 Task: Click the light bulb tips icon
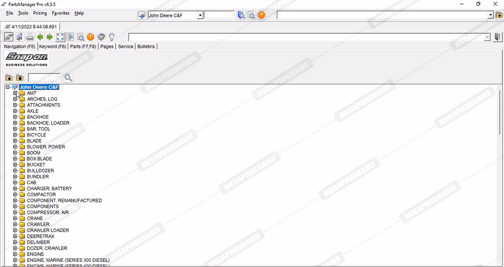[x=112, y=37]
